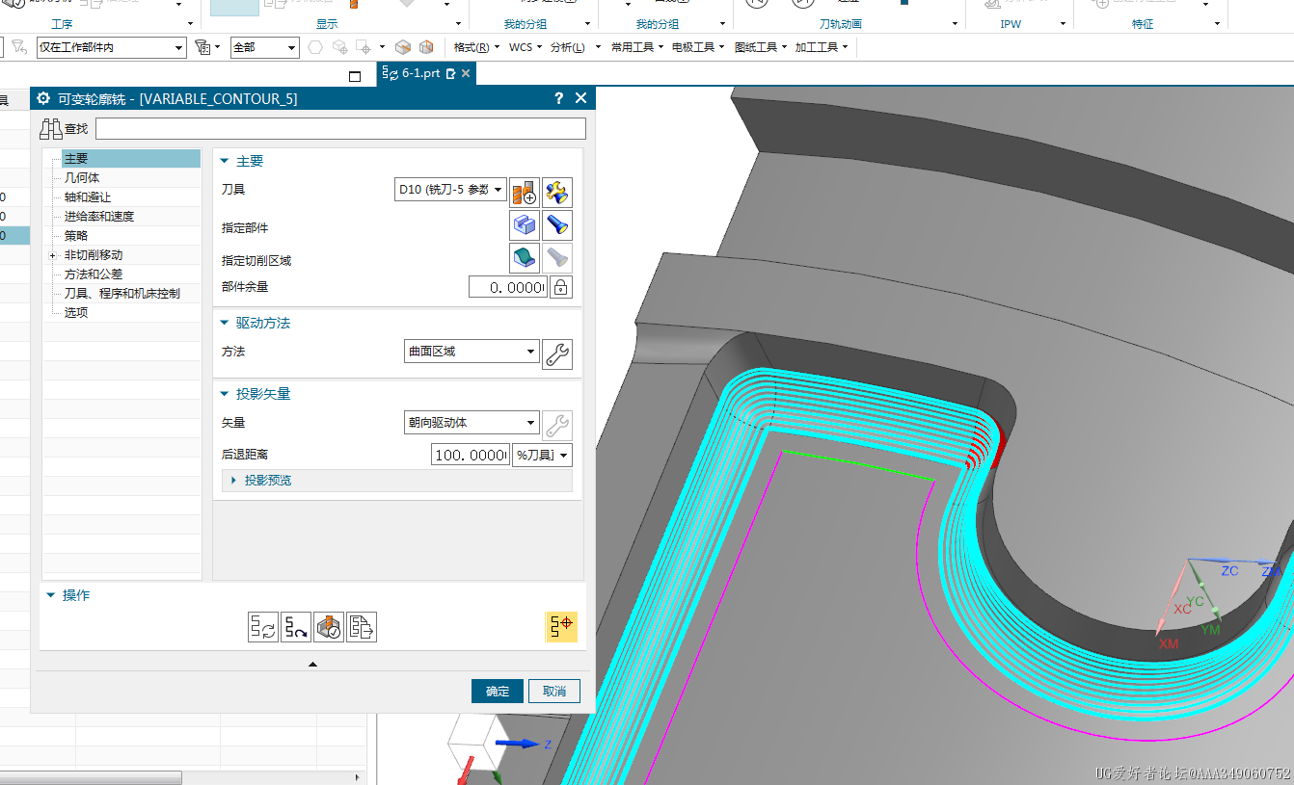Open the 仅在工作部件内 scope dropdown
This screenshot has width=1294, height=785.
tap(112, 47)
